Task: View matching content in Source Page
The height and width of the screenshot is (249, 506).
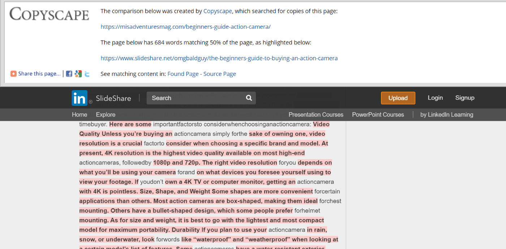Action: pyautogui.click(x=220, y=74)
